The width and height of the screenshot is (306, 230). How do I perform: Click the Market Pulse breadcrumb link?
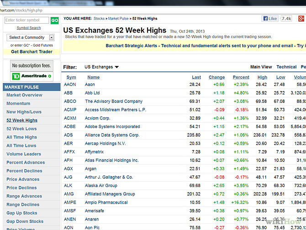click(x=119, y=19)
